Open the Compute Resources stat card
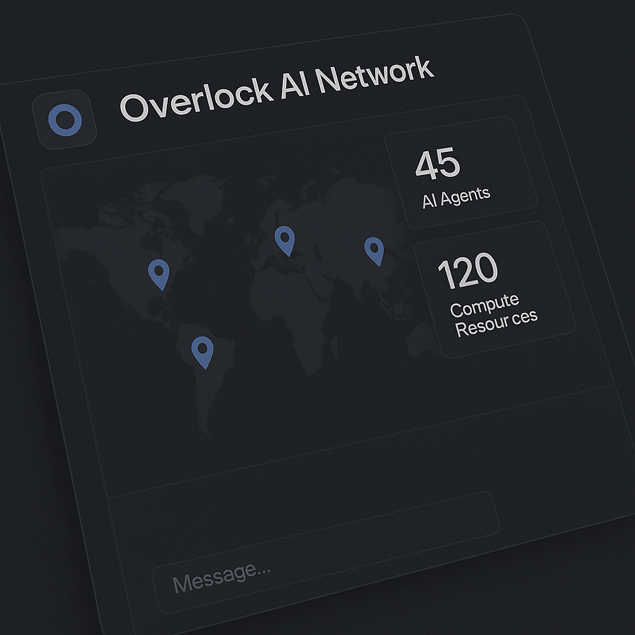The width and height of the screenshot is (635, 635). click(494, 290)
